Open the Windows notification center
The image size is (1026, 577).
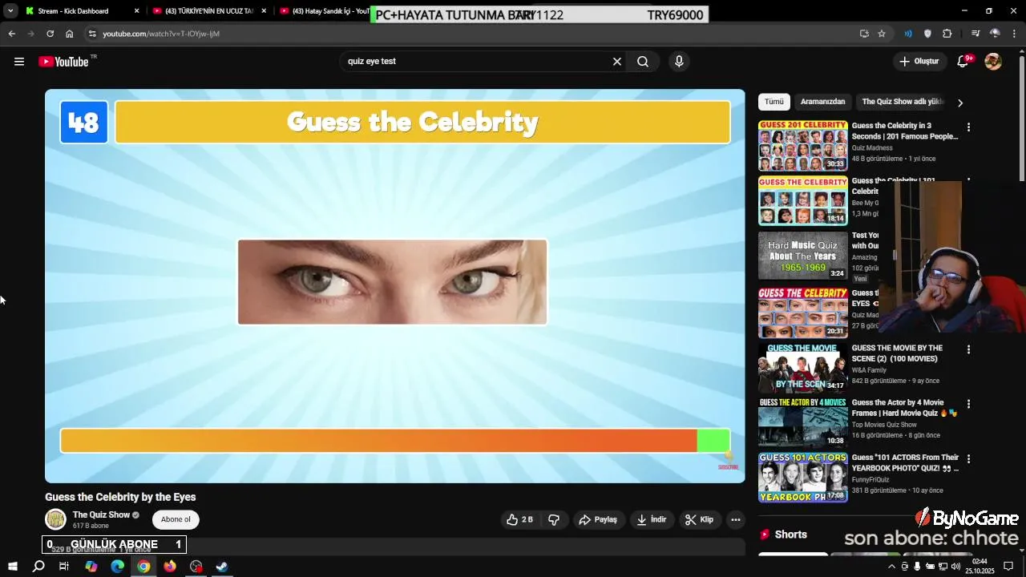pyautogui.click(x=1008, y=567)
